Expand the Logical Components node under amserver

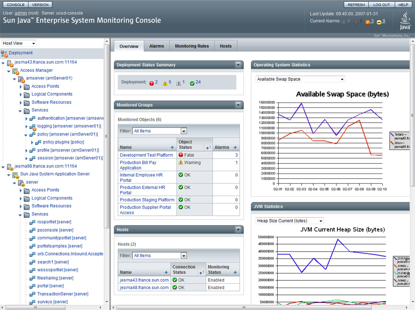[21, 95]
